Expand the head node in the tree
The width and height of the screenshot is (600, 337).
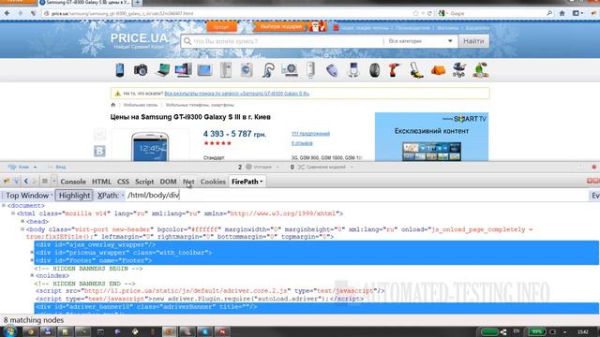(22, 221)
